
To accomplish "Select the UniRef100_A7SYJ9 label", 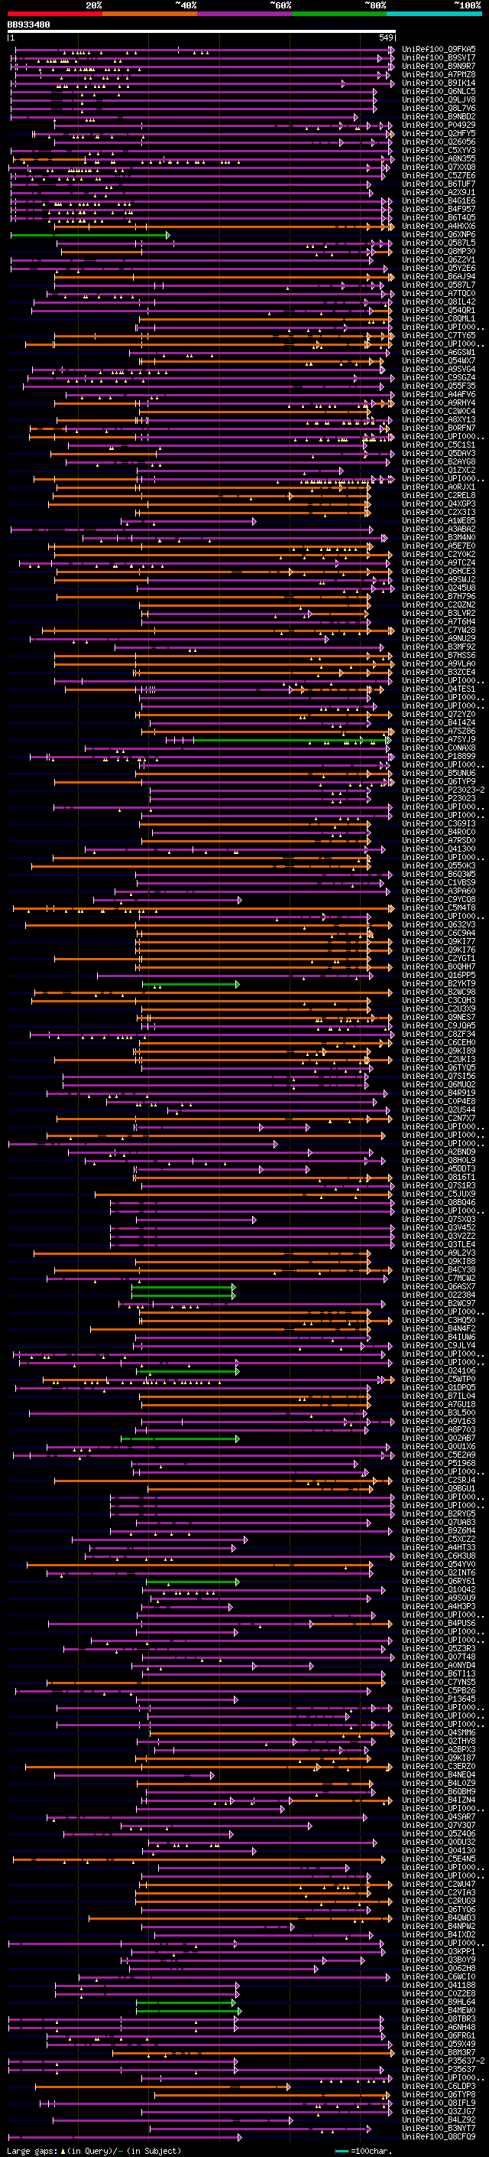I will tap(439, 740).
